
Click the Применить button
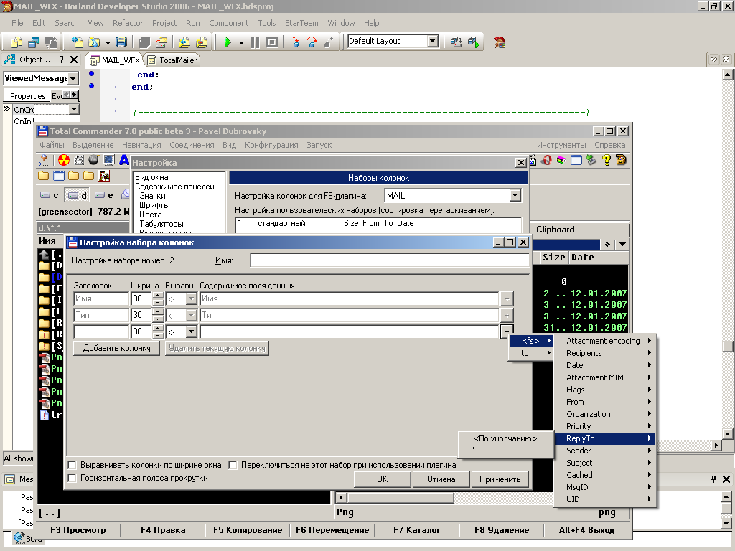tap(500, 479)
